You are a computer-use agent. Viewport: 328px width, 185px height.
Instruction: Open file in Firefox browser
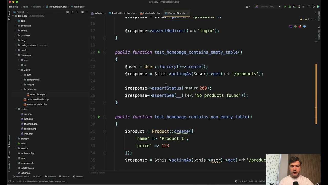pyautogui.click(x=300, y=26)
